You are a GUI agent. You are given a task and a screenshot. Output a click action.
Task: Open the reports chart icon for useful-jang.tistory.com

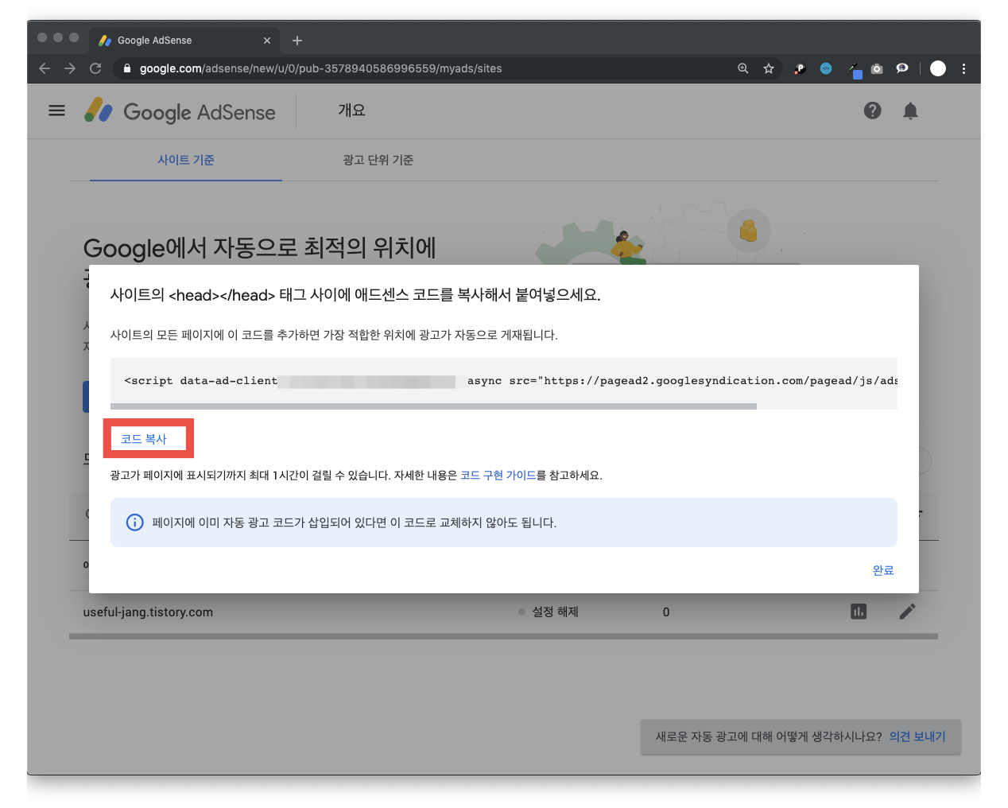pyautogui.click(x=859, y=612)
